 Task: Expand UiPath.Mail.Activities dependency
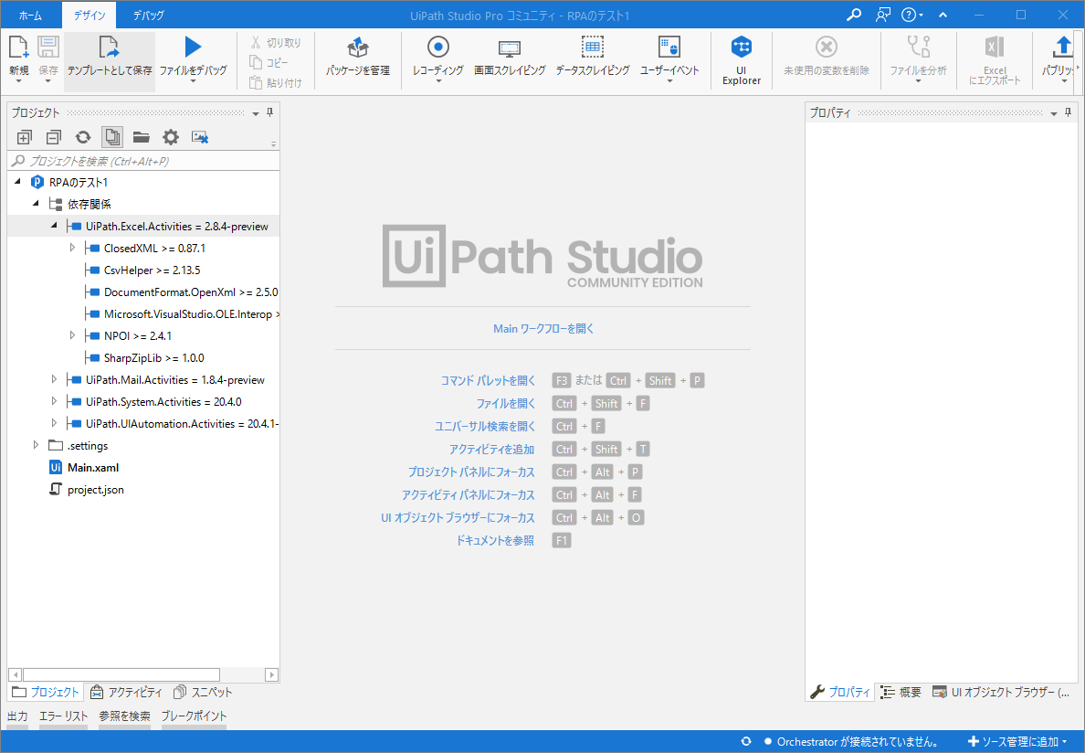tap(54, 379)
